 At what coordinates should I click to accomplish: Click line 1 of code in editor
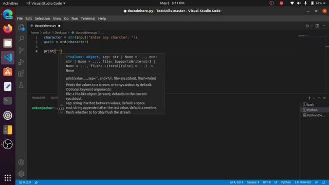(90, 38)
